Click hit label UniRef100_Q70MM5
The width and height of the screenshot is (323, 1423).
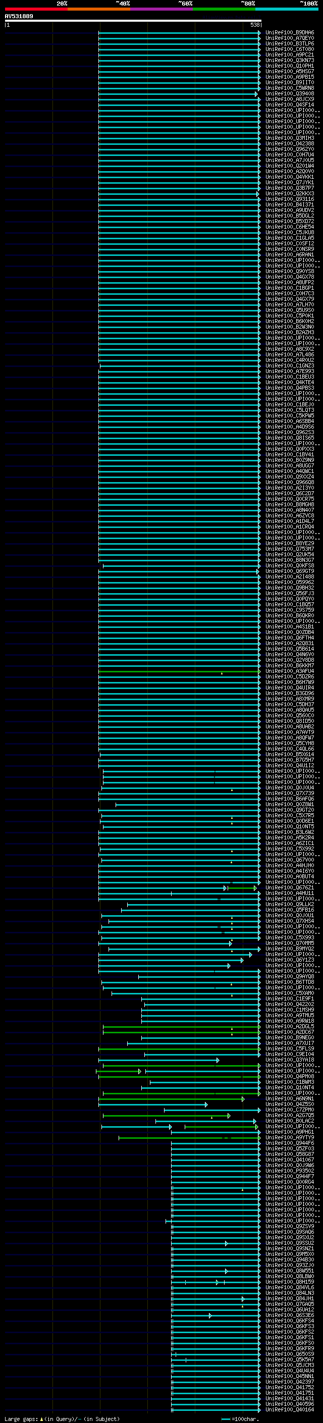(289, 943)
